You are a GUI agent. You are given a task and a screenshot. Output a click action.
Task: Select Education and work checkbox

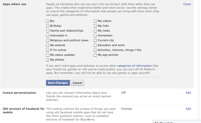coord(95,45)
